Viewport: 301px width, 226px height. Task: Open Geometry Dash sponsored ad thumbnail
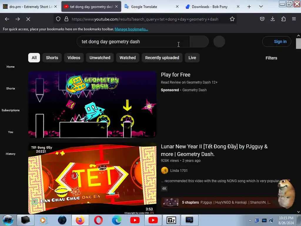[x=92, y=104]
